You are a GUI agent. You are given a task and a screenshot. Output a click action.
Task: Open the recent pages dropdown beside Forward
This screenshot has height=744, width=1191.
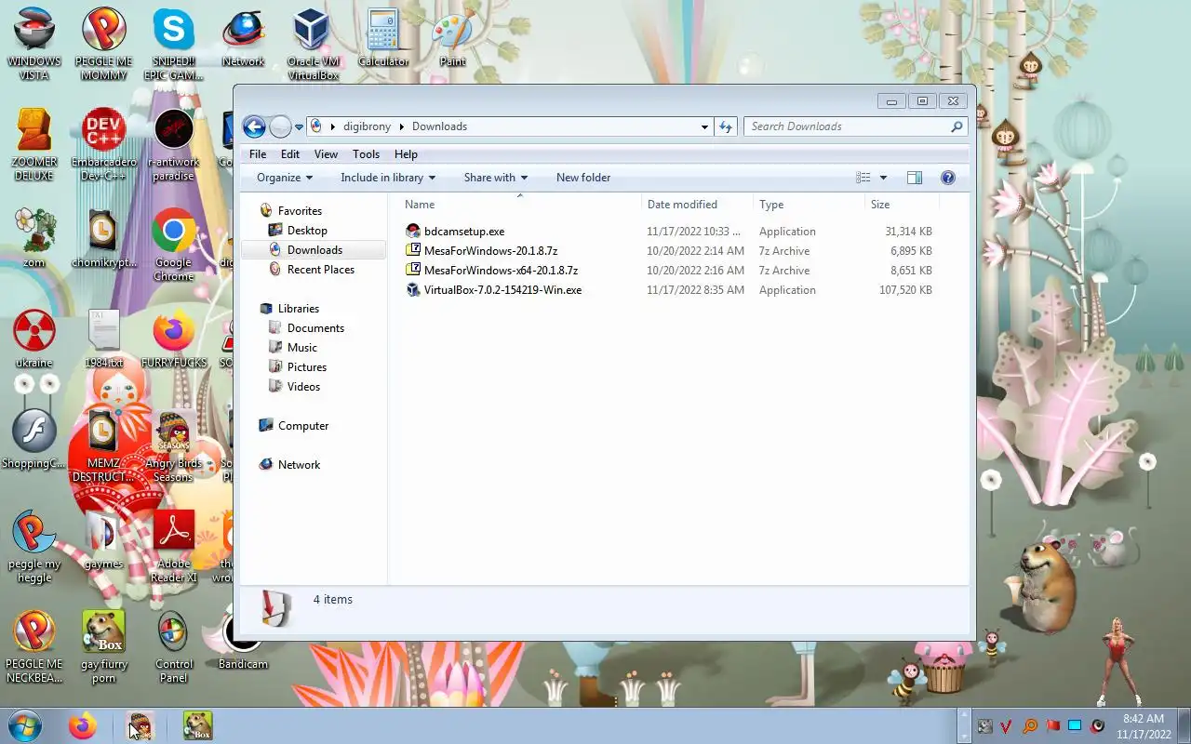(x=300, y=126)
